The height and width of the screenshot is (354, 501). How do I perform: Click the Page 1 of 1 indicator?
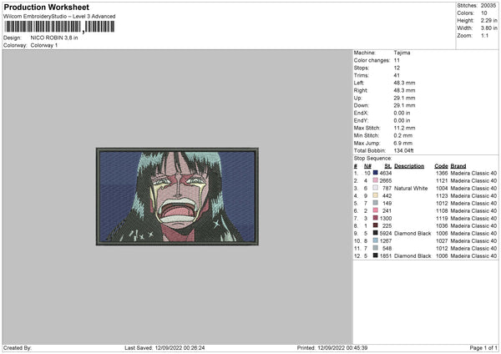[x=483, y=347]
